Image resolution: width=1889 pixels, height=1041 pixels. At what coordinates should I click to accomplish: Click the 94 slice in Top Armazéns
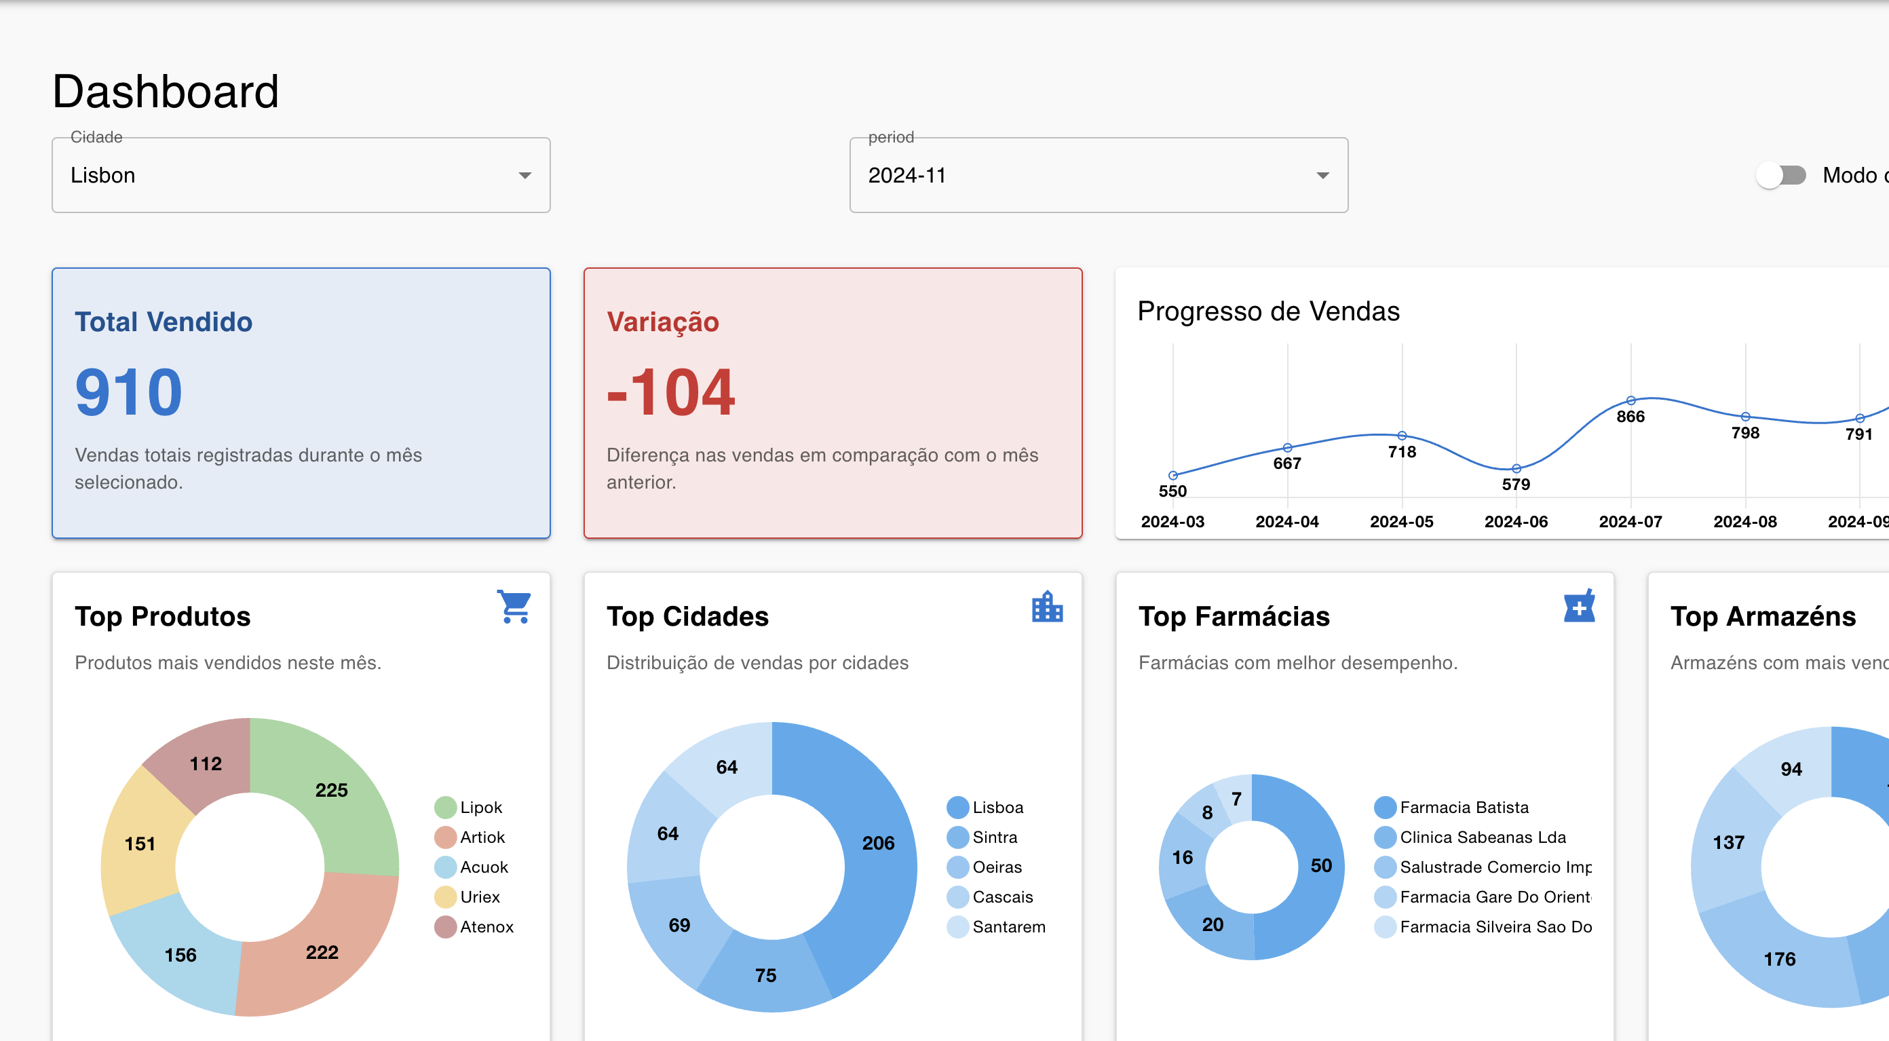click(1791, 770)
